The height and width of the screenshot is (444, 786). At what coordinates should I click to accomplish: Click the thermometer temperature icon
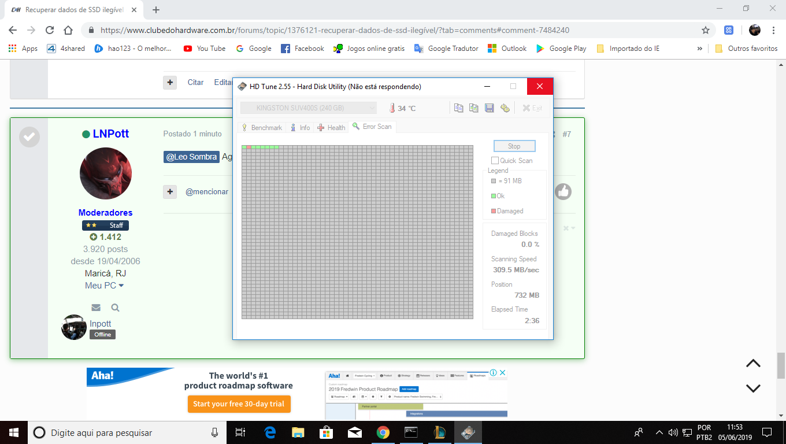click(391, 108)
